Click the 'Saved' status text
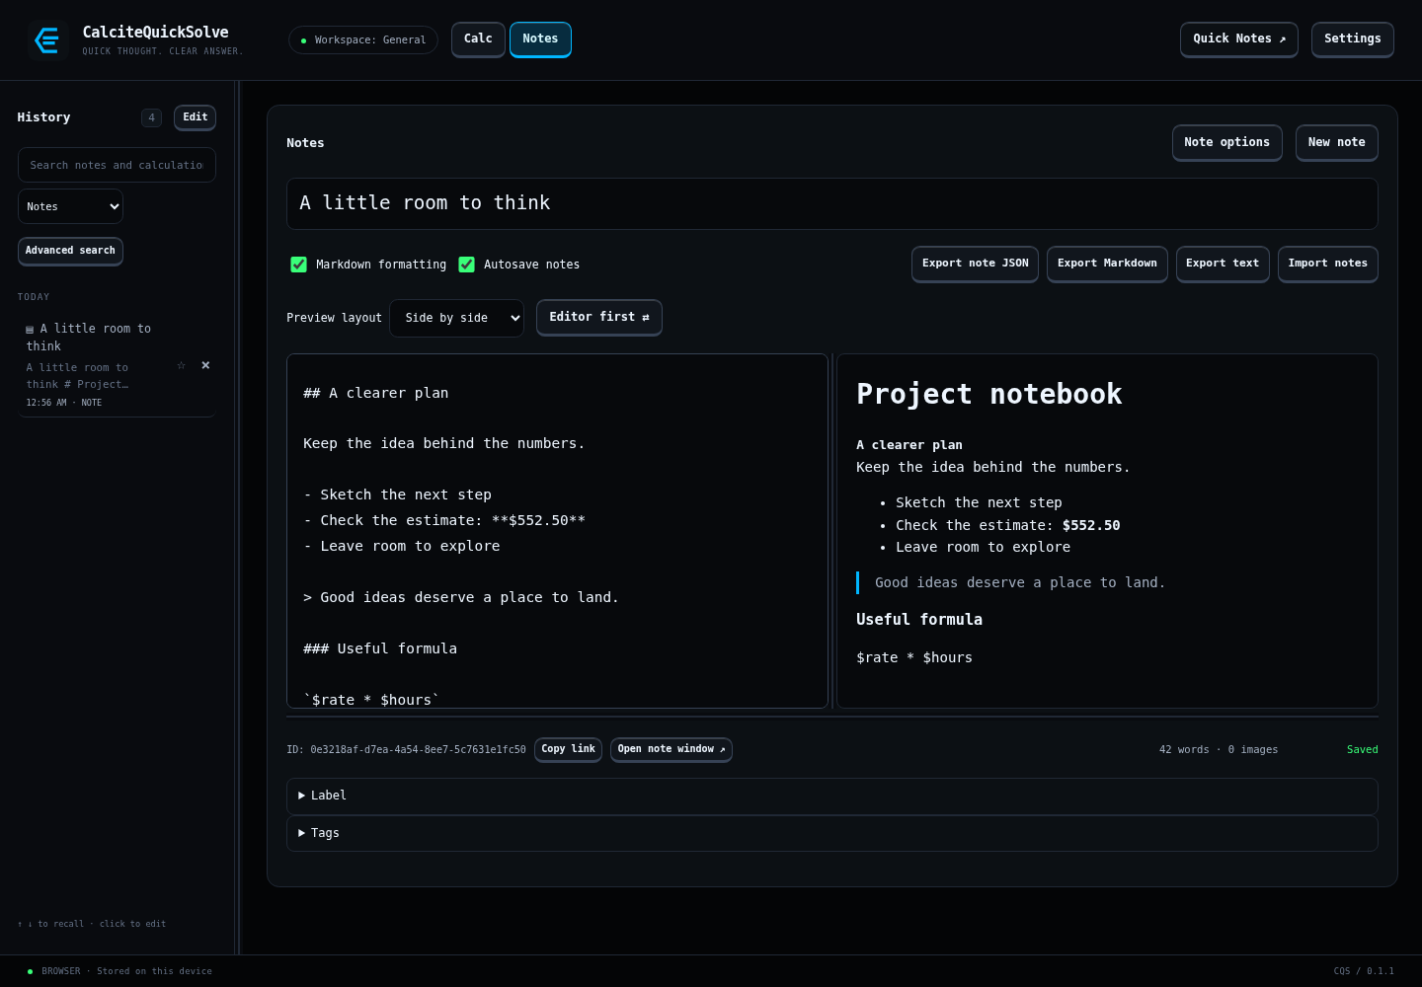Viewport: 1422px width, 987px height. pos(1363,750)
